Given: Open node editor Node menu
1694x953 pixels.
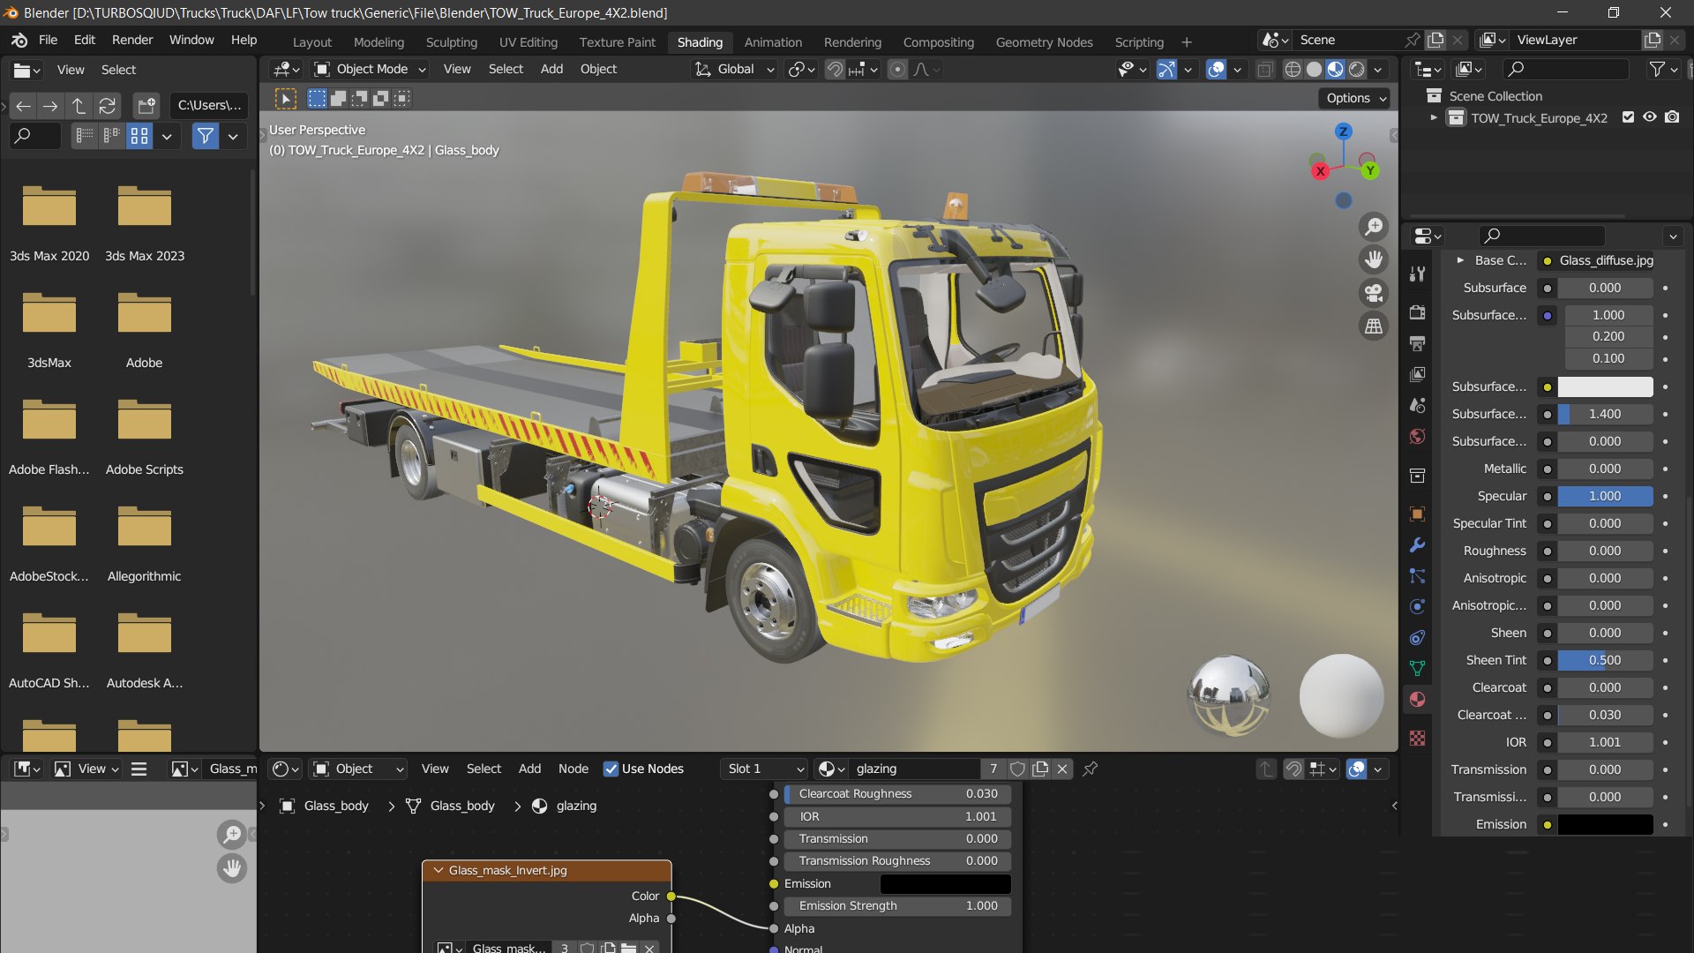Looking at the screenshot, I should pos(573,769).
